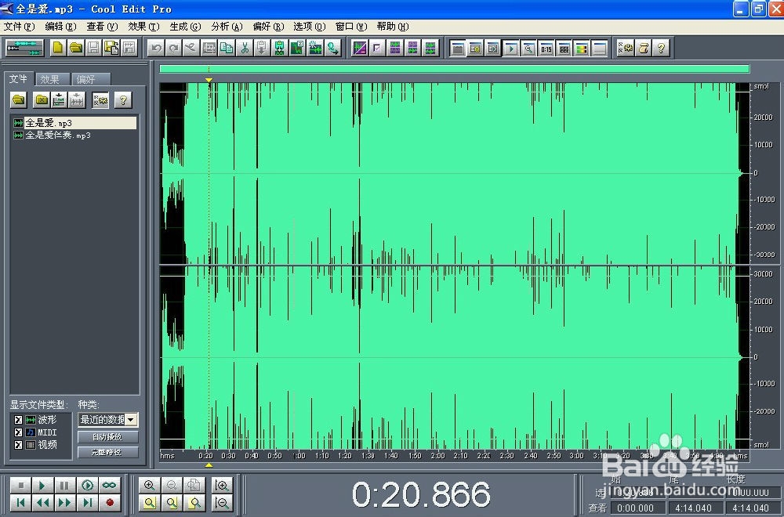This screenshot has height=517, width=784.
Task: Copy the selection using the double-page icon
Action: click(x=227, y=48)
